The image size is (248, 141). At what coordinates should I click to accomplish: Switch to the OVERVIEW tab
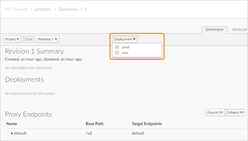214,30
